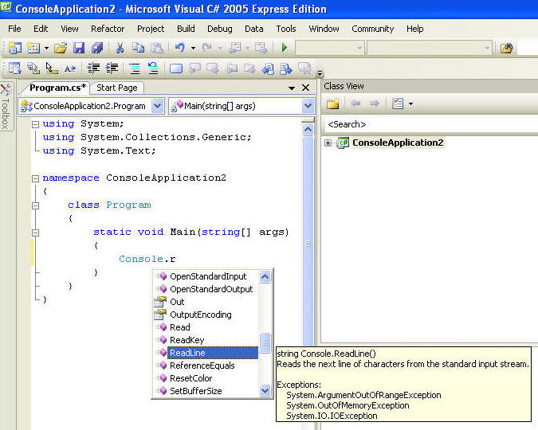Switch to the Start Page tab
This screenshot has width=538, height=430.
coord(116,88)
